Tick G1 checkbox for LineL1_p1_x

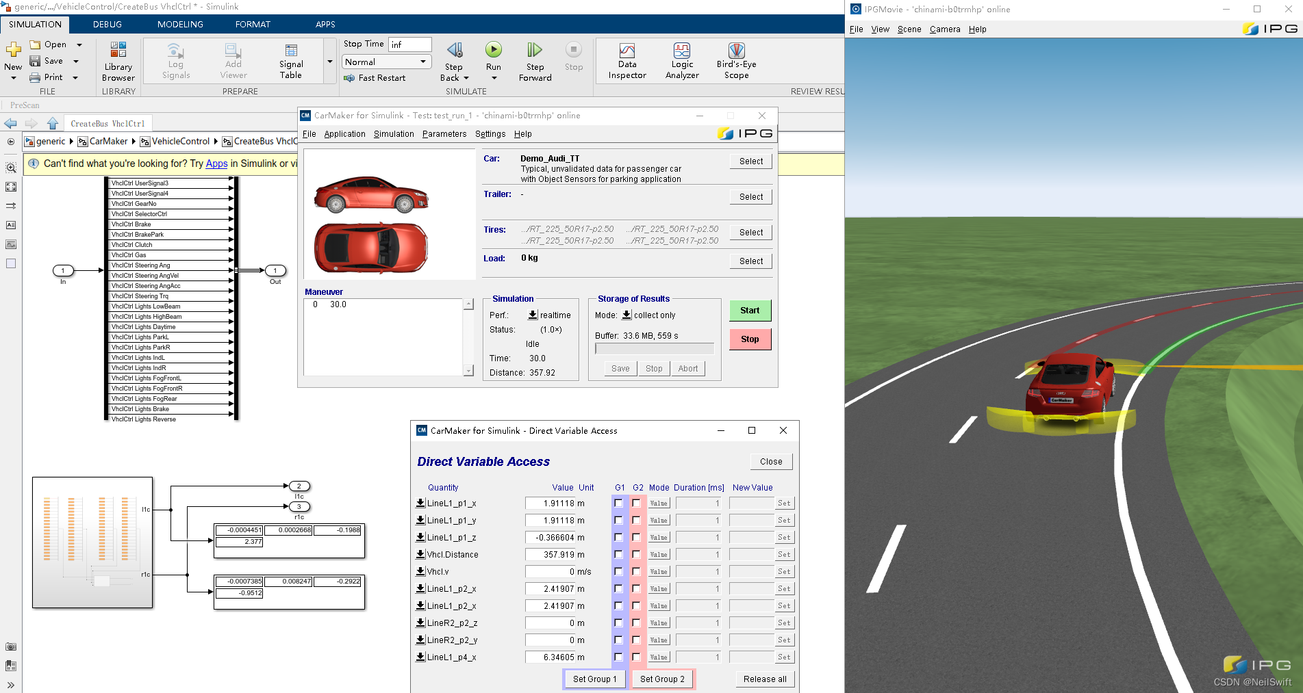point(618,503)
